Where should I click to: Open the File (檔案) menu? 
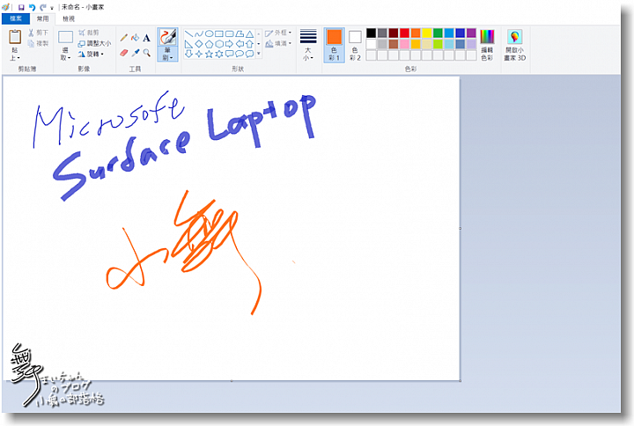click(x=16, y=18)
